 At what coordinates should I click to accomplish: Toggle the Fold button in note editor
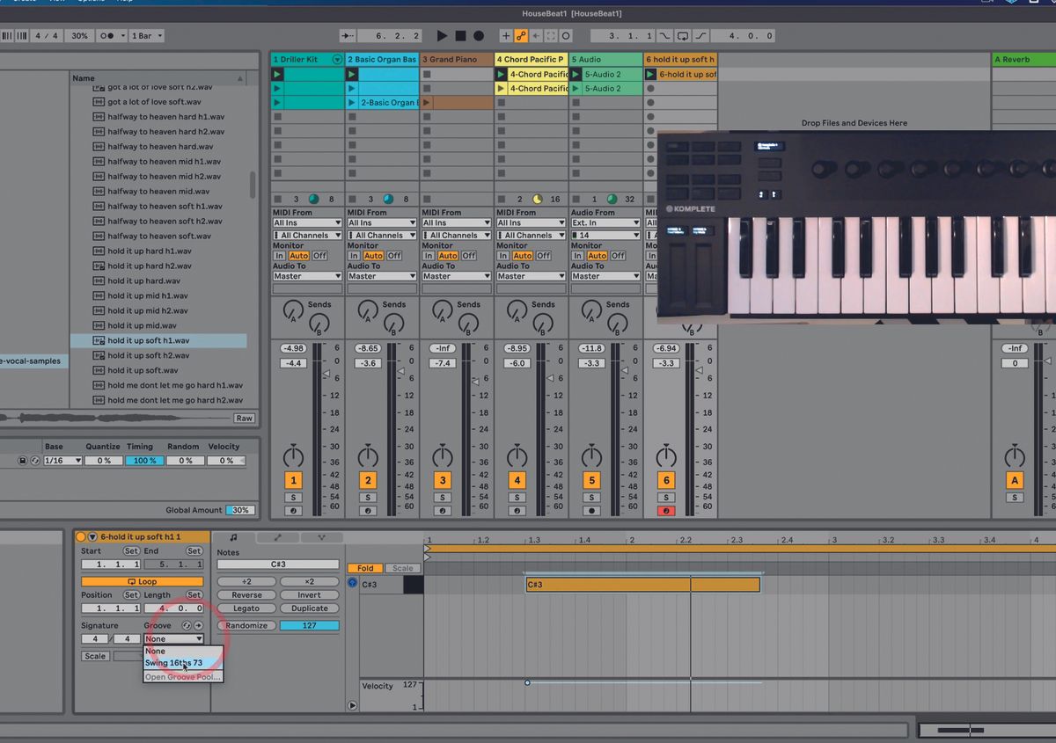pyautogui.click(x=366, y=568)
